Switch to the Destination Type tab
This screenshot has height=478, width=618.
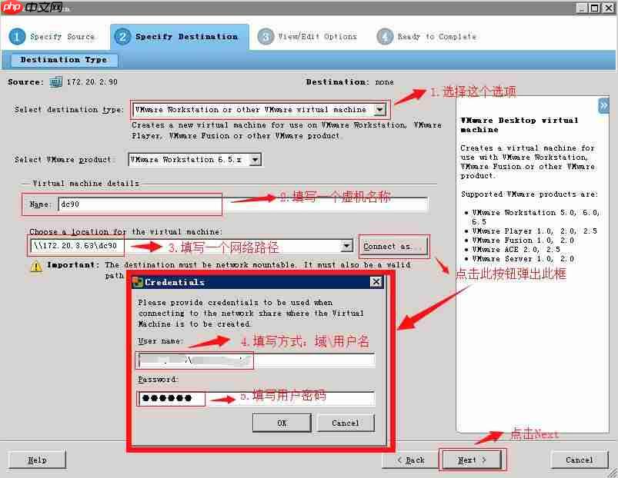point(62,60)
